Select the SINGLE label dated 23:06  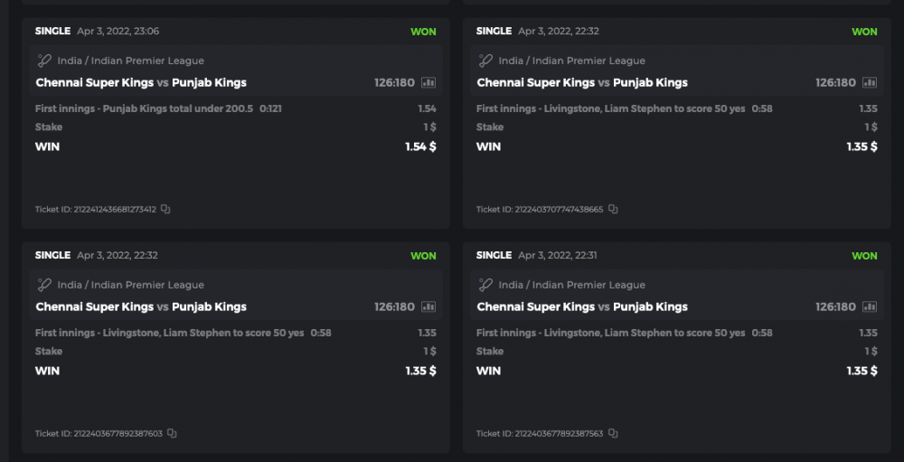[52, 31]
